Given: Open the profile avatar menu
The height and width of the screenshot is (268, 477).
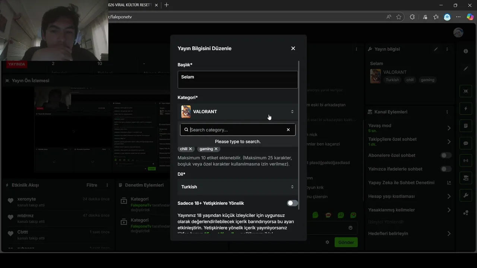Looking at the screenshot, I should pos(458,32).
